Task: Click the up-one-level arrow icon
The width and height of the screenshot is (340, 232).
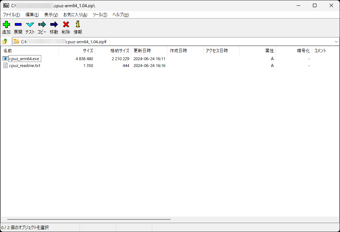Action: [5, 41]
